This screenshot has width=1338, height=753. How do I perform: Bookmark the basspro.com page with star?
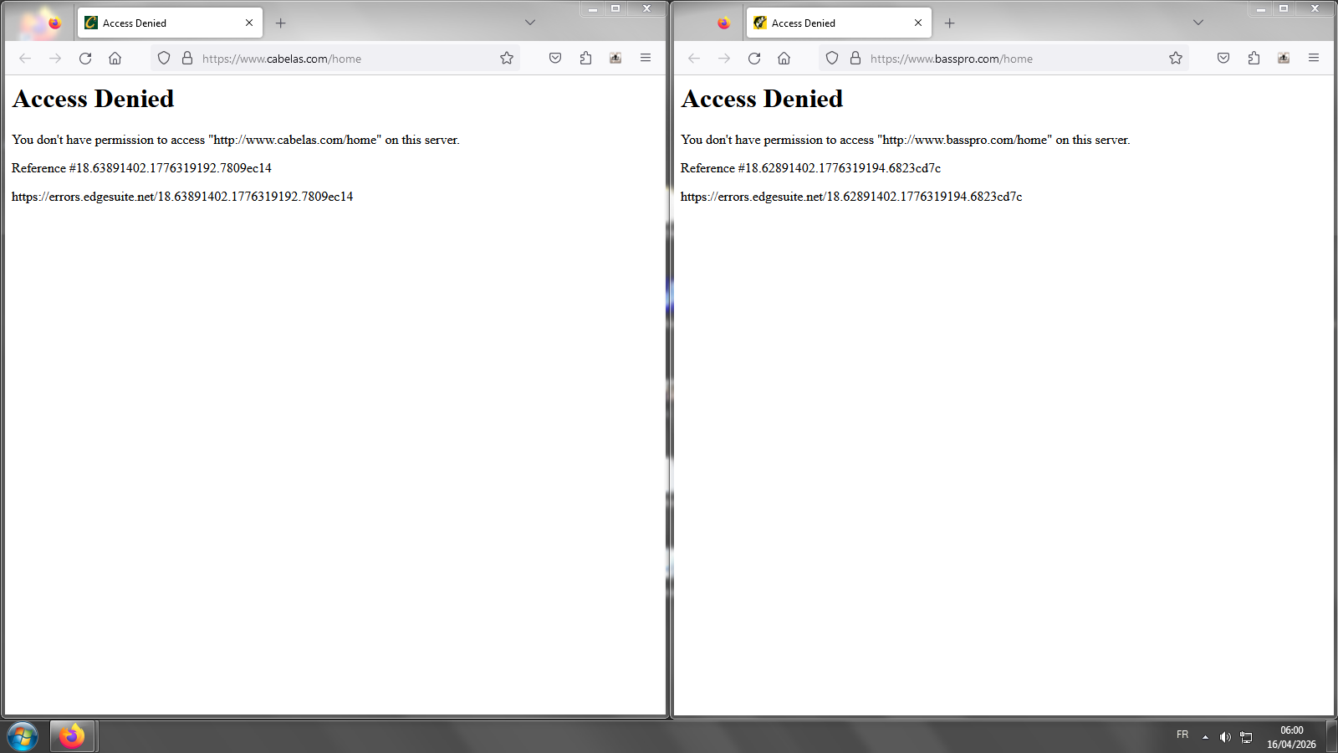coord(1176,59)
